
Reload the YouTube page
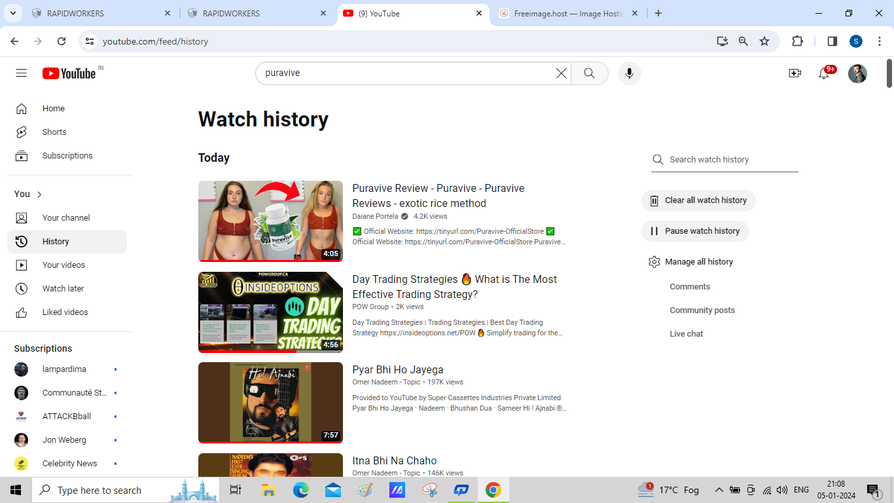[62, 41]
